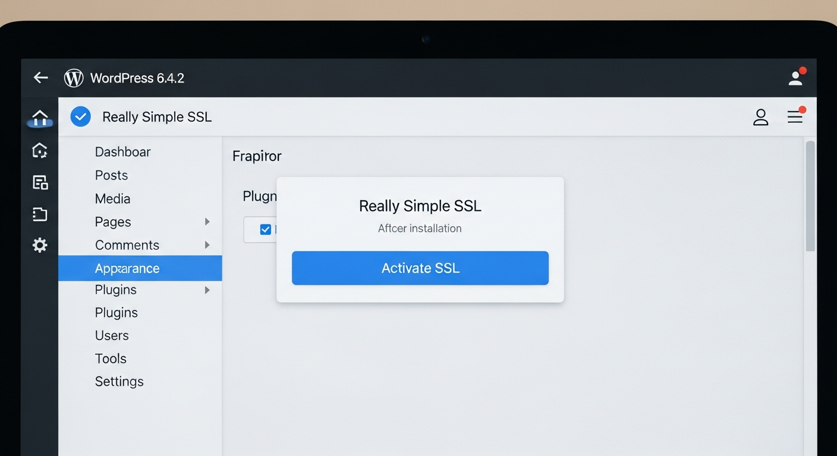Click the Really Simple SSL header title
Viewport: 837px width, 456px height.
click(157, 117)
